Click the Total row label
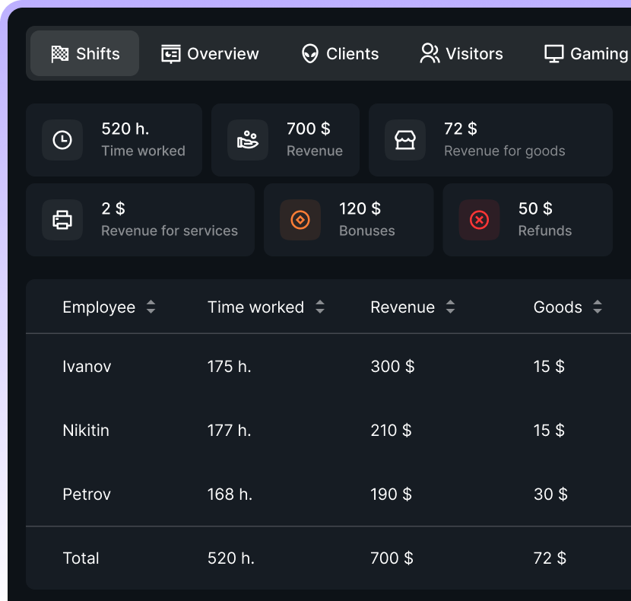This screenshot has width=631, height=601. coord(81,558)
